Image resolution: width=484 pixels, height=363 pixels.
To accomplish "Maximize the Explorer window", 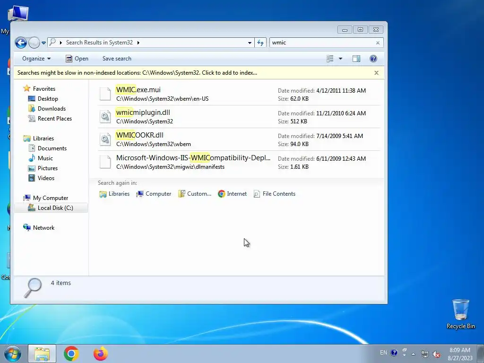I will [x=360, y=30].
